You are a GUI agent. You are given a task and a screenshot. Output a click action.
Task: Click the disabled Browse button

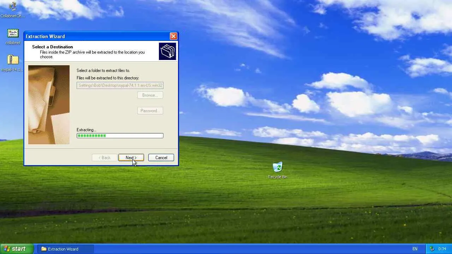150,95
